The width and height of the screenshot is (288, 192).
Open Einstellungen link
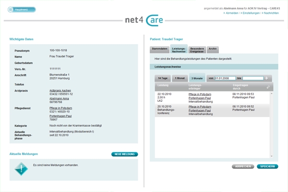point(251,13)
